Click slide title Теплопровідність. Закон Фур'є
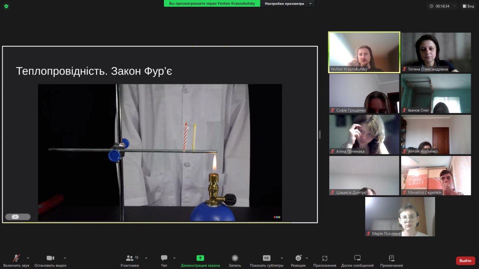 pos(94,71)
